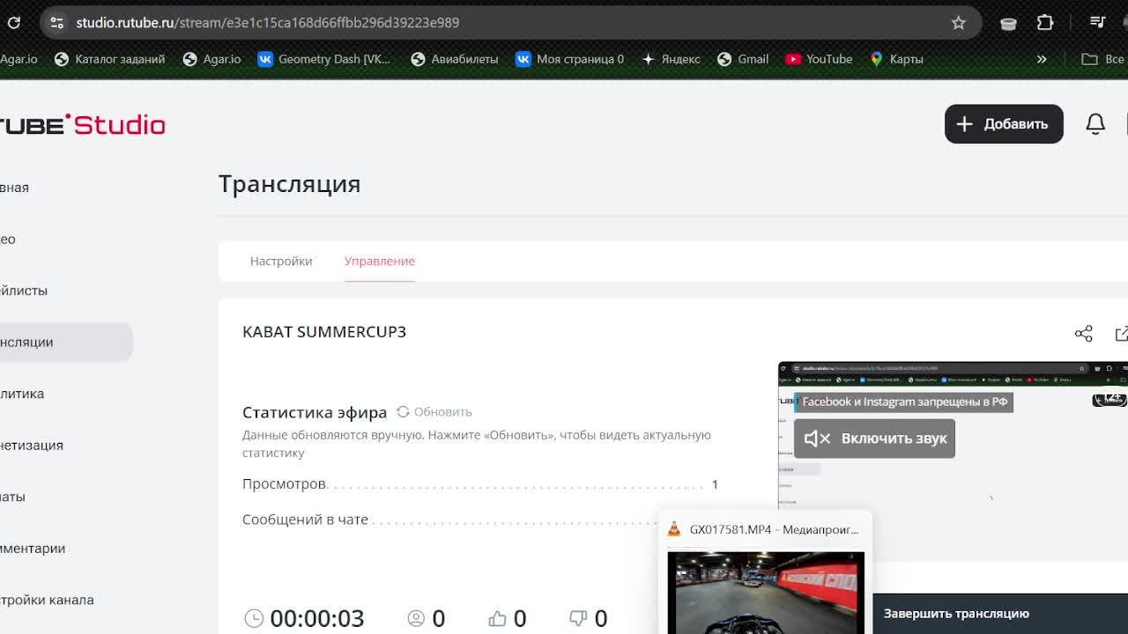
Task: Click the Просмотров statistics row
Action: (x=480, y=484)
